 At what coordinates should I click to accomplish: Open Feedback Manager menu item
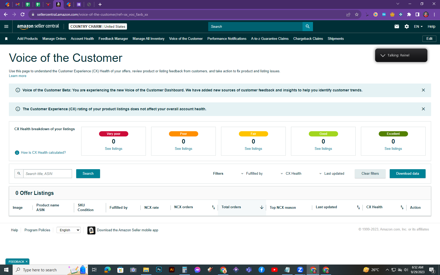click(113, 39)
